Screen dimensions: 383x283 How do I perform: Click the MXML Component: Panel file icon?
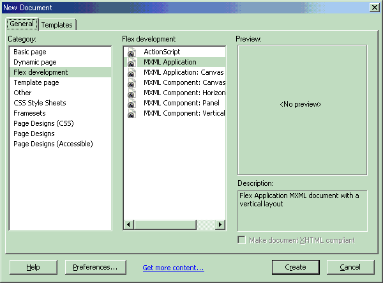131,103
